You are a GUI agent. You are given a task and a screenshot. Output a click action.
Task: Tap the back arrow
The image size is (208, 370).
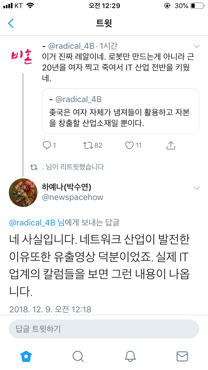click(x=11, y=23)
